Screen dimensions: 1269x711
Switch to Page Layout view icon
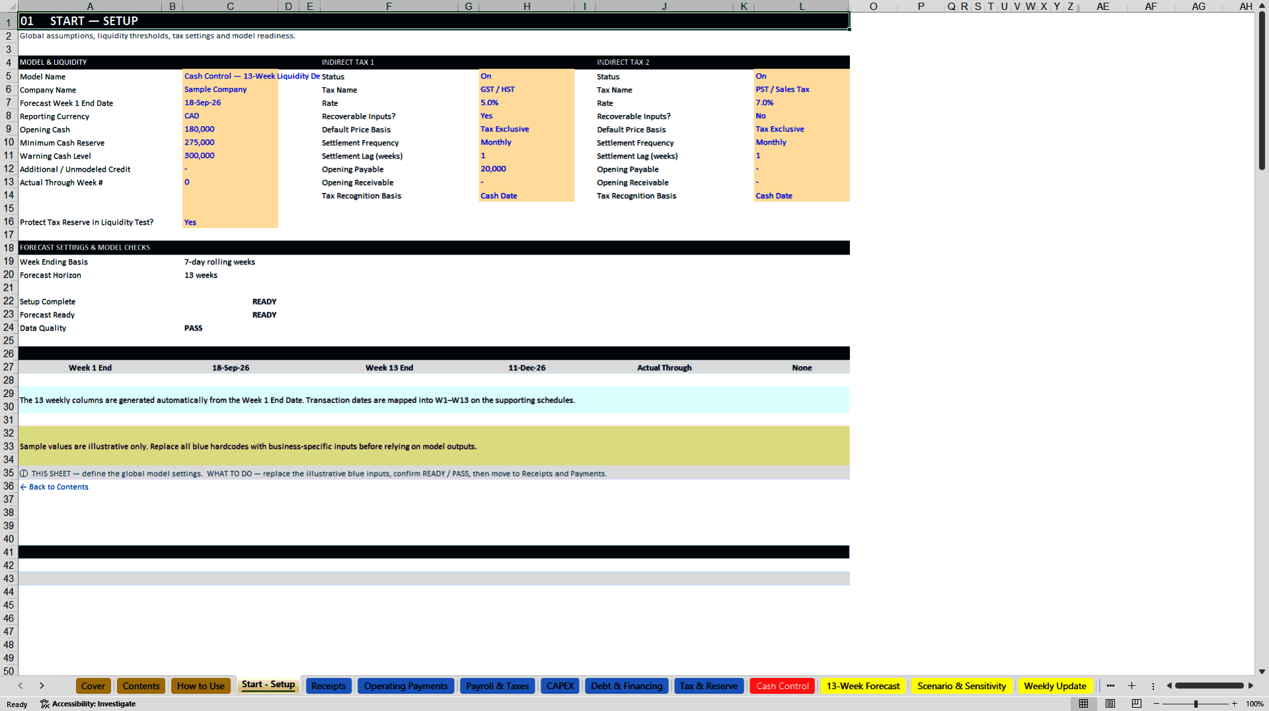coord(1110,704)
